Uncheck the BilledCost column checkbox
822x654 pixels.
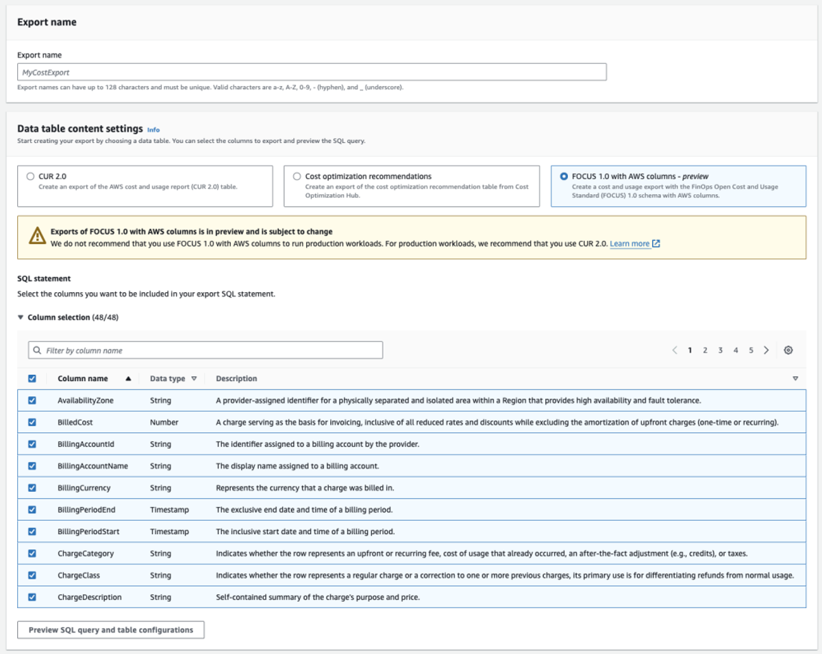(32, 422)
